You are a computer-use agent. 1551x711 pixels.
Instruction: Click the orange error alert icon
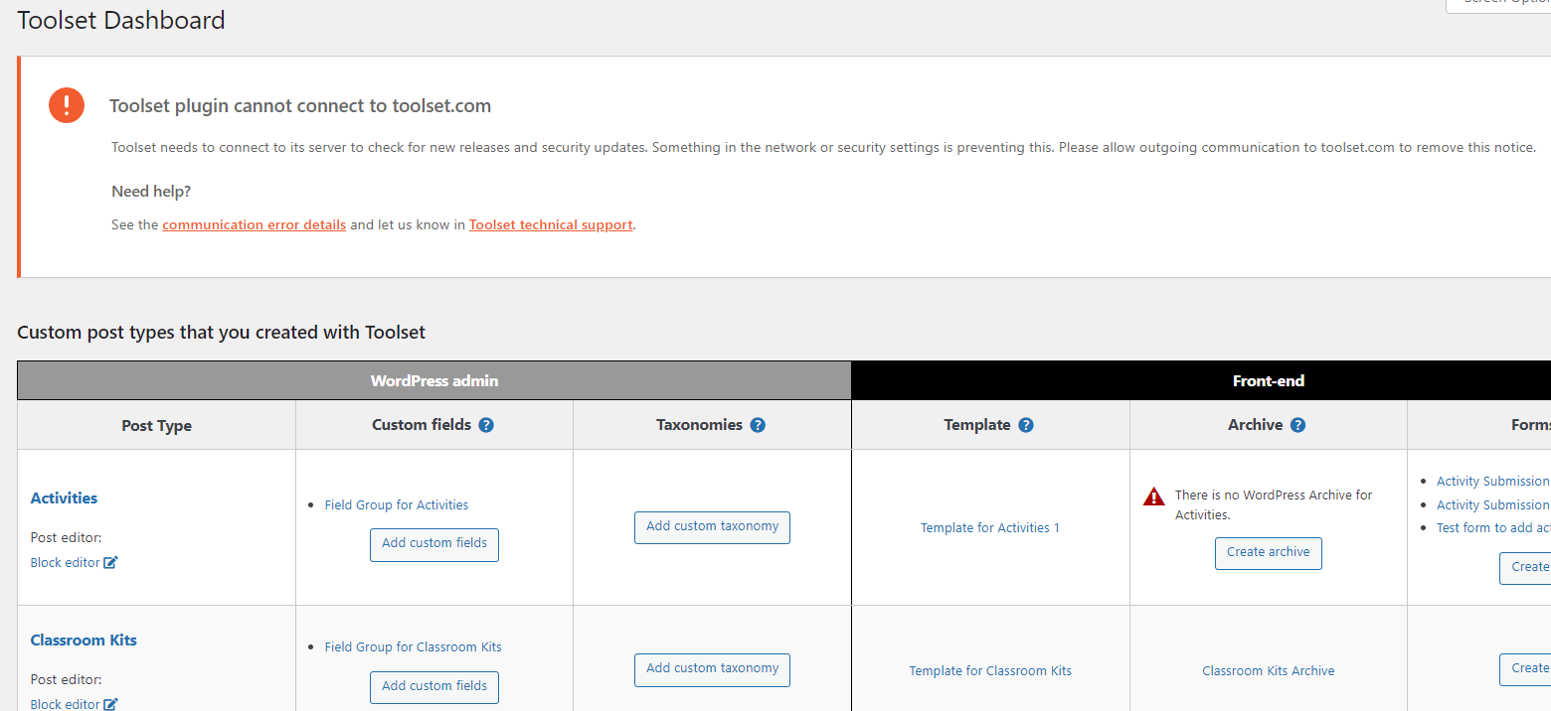pyautogui.click(x=67, y=105)
